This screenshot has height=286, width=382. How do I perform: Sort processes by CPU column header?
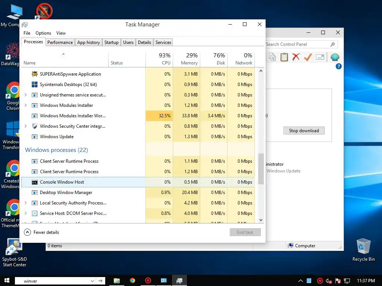[x=159, y=59]
